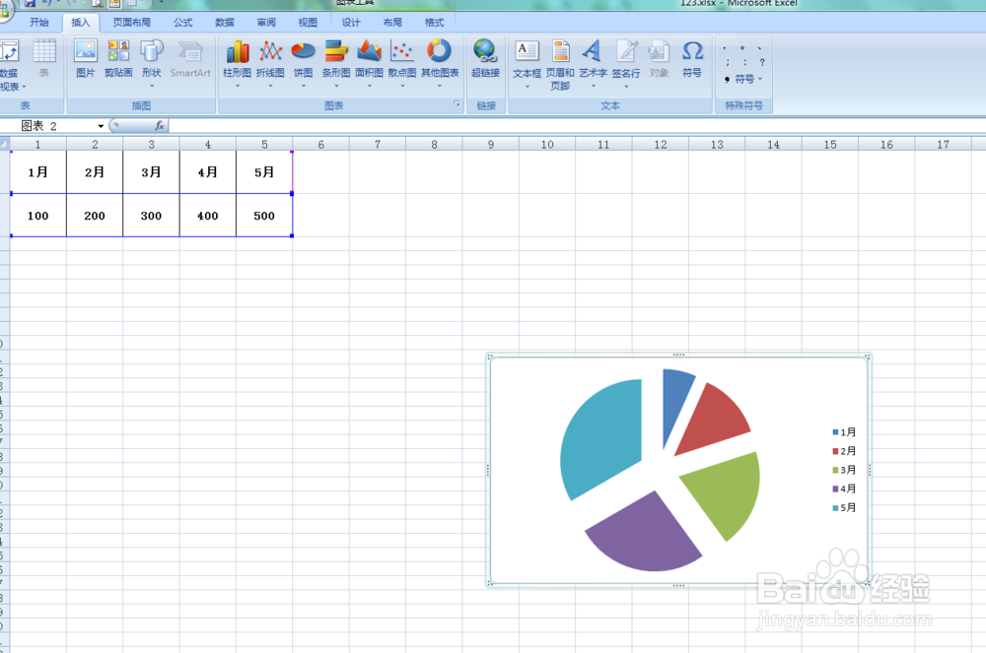Viewport: 986px width, 653px height.
Task: Switch to the 开始 Home tab
Action: (x=39, y=23)
